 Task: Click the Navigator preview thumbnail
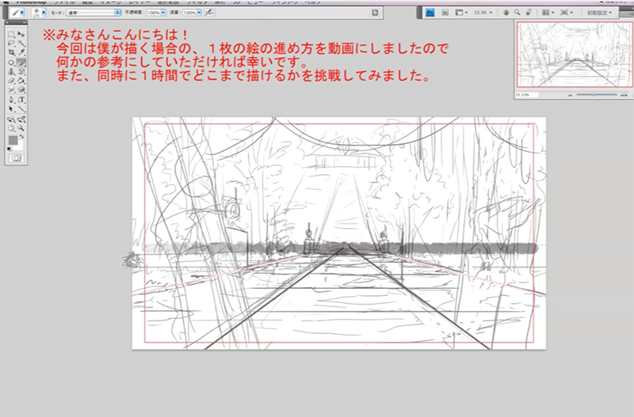click(x=575, y=55)
